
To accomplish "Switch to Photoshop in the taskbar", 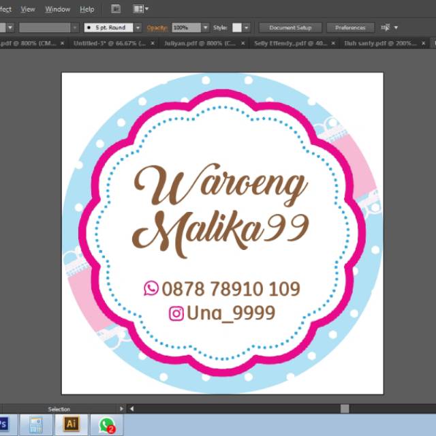I will tap(3, 424).
